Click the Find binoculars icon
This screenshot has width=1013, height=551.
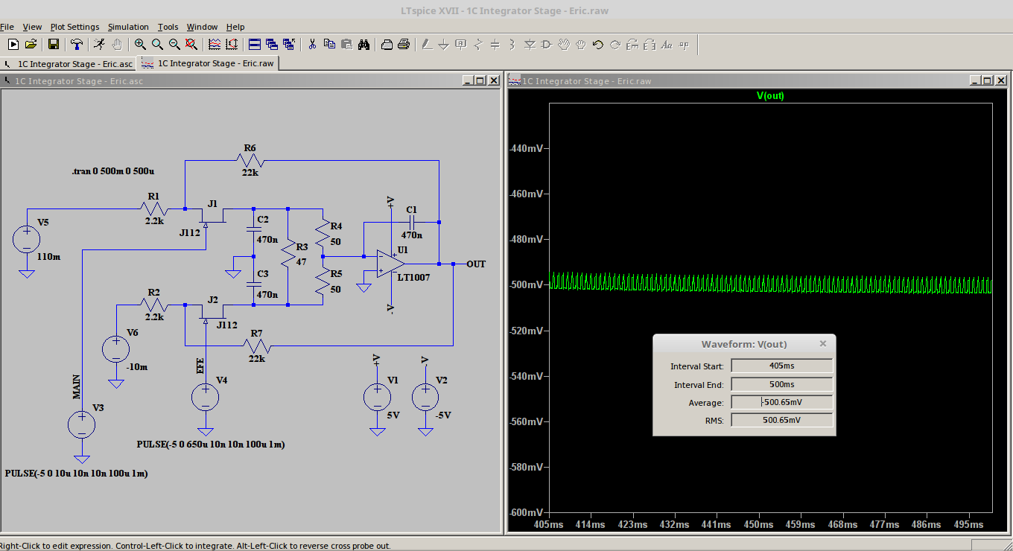point(363,45)
